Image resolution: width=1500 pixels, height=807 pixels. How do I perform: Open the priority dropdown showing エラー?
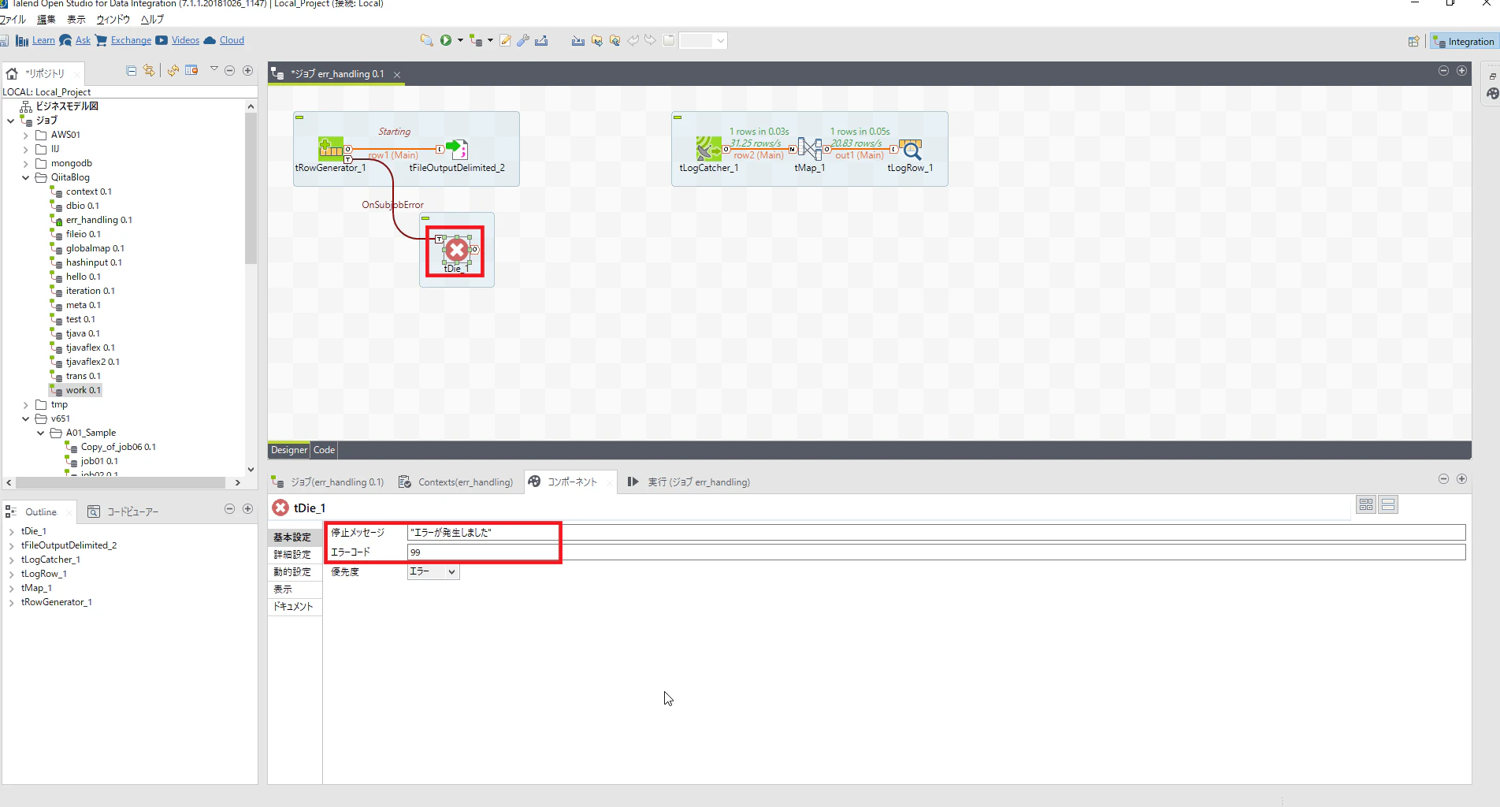(x=433, y=572)
